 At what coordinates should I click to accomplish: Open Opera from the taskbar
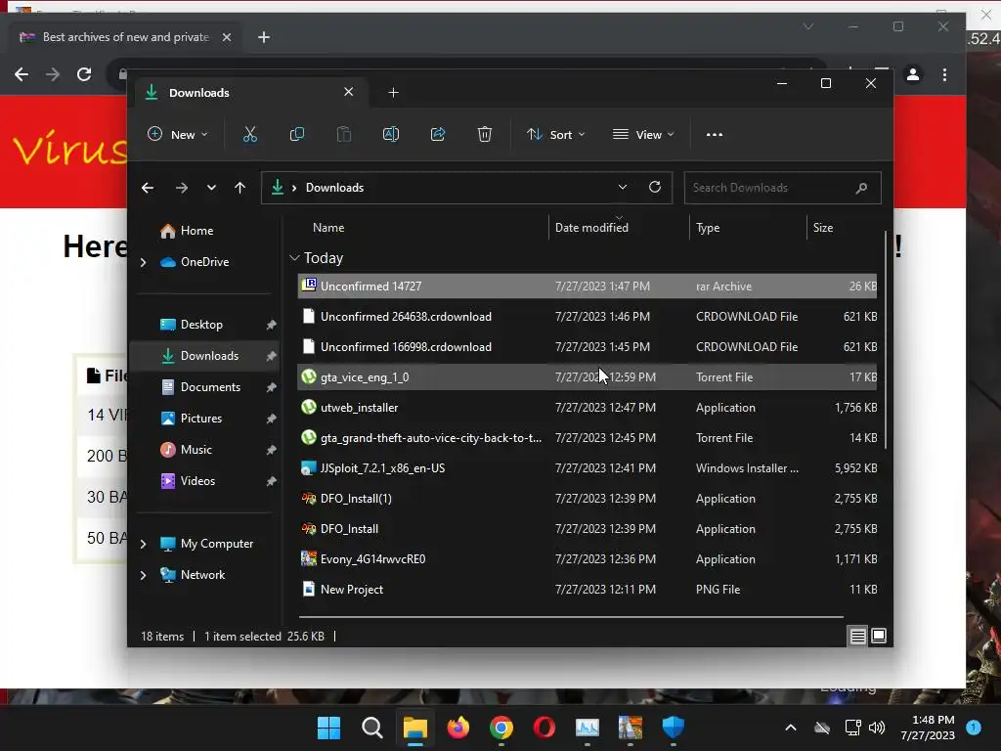pyautogui.click(x=544, y=728)
